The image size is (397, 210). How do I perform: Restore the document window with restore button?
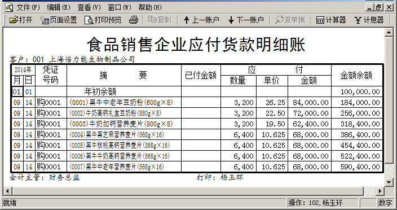click(x=379, y=7)
